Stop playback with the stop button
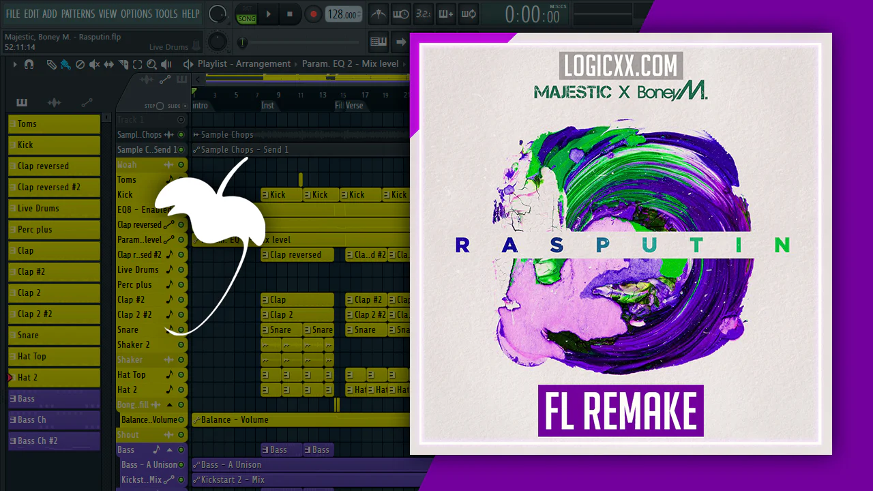The width and height of the screenshot is (873, 491). pyautogui.click(x=290, y=14)
